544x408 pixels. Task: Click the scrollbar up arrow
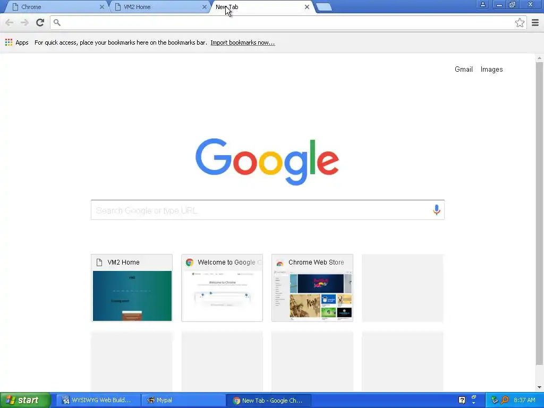(x=539, y=58)
